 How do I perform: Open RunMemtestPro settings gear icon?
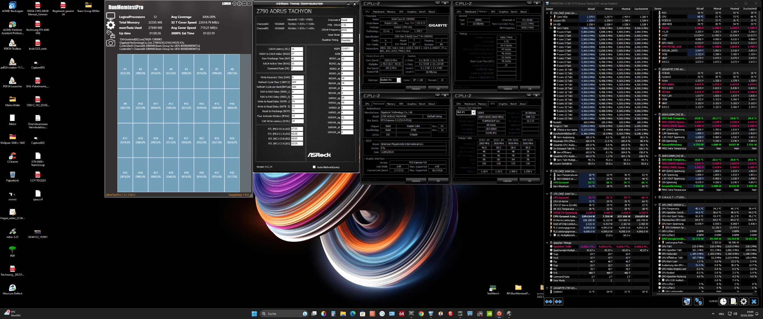click(x=111, y=25)
